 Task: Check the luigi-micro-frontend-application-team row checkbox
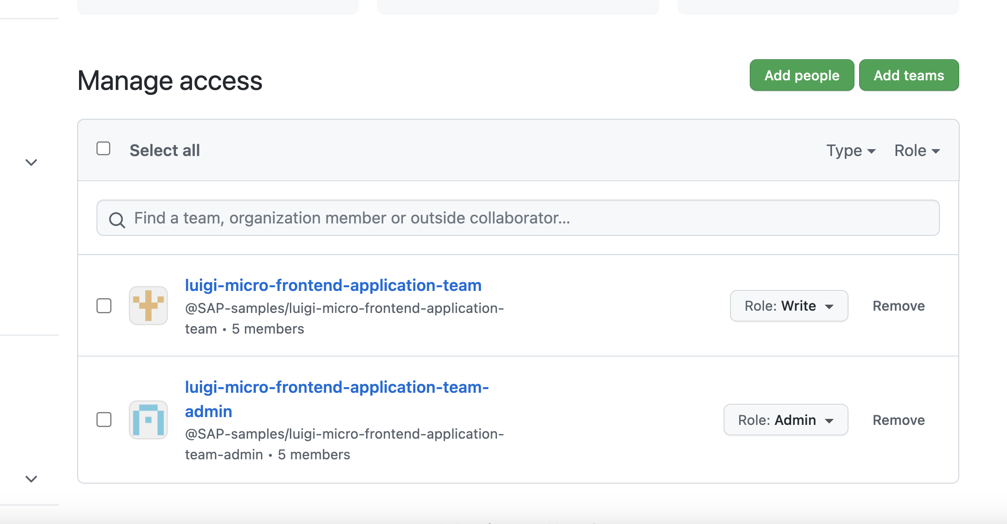(x=104, y=306)
